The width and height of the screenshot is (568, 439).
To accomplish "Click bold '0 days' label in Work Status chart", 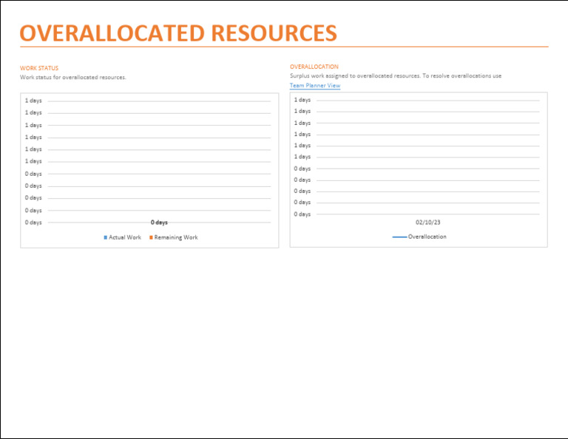I will click(x=159, y=222).
